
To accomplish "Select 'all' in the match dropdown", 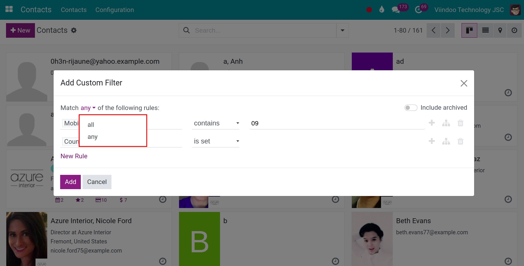I will (91, 125).
